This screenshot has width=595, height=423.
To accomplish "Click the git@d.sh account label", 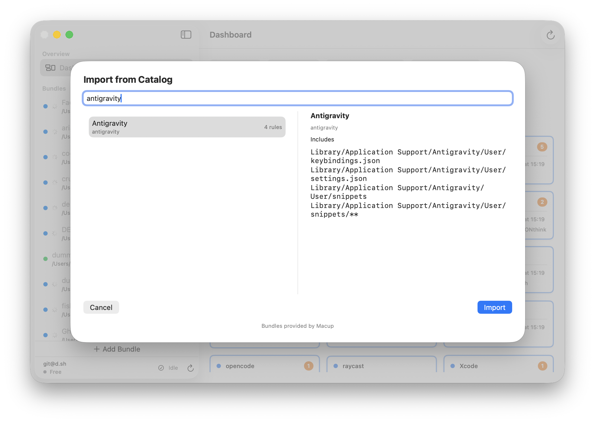I will coord(55,364).
